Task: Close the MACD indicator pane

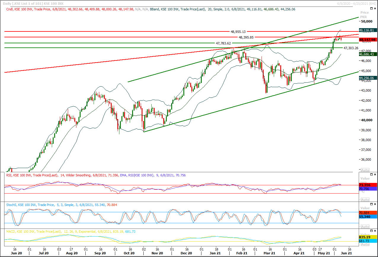Action: (x=375, y=231)
